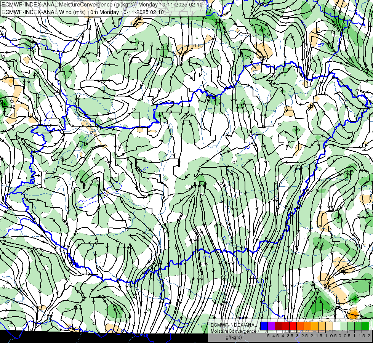Click the -5 value on the scale
Viewport: 373px width, 343px height.
[x=267, y=336]
